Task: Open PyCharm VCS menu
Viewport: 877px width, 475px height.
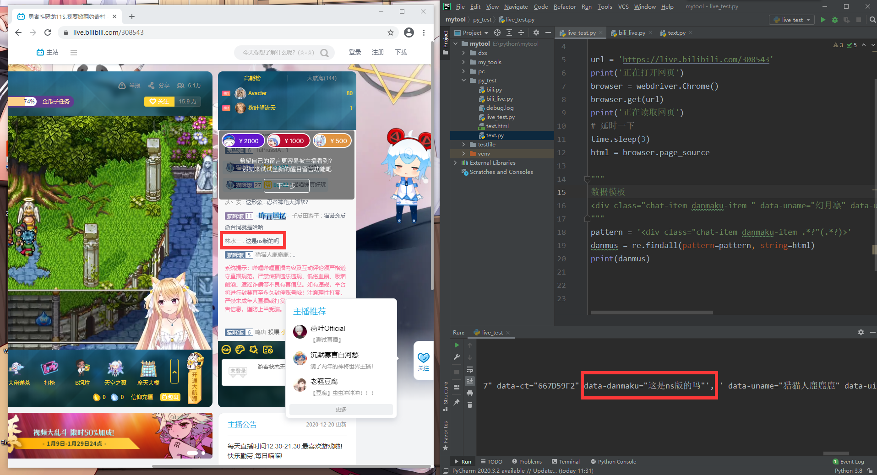Action: click(623, 6)
